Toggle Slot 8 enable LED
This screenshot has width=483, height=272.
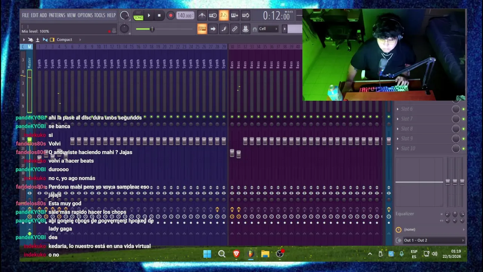(463, 129)
